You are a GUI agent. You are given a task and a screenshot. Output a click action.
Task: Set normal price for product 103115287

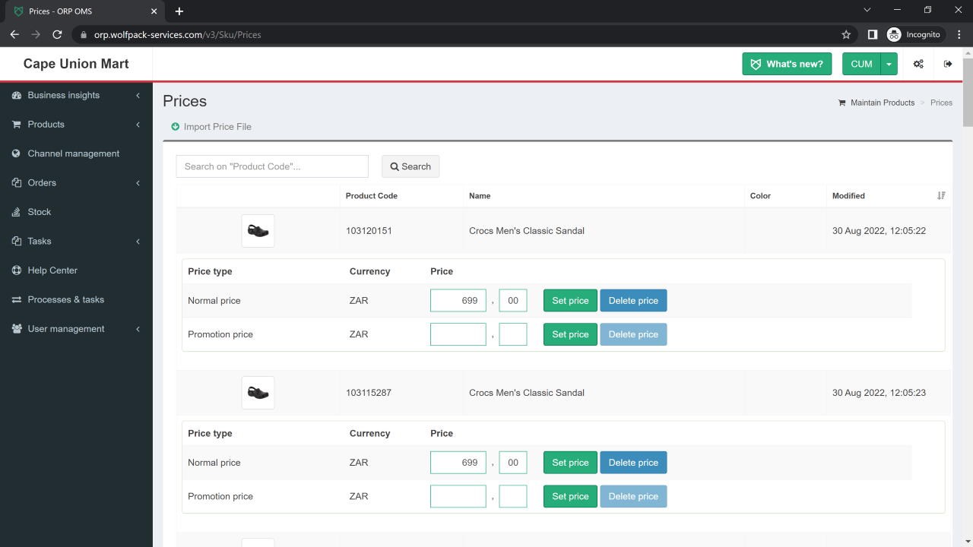pyautogui.click(x=570, y=463)
